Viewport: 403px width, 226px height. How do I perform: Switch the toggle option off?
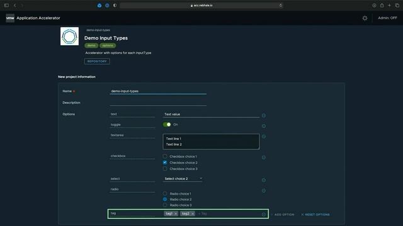click(x=167, y=124)
